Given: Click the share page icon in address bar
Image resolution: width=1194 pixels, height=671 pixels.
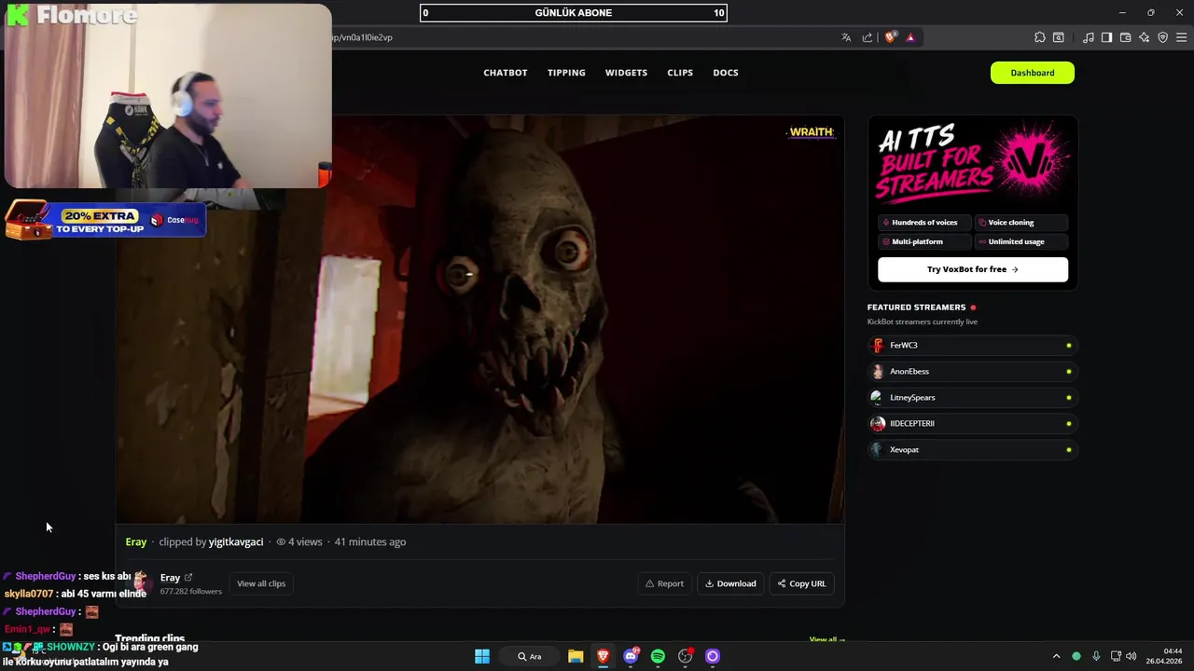Looking at the screenshot, I should tap(868, 37).
